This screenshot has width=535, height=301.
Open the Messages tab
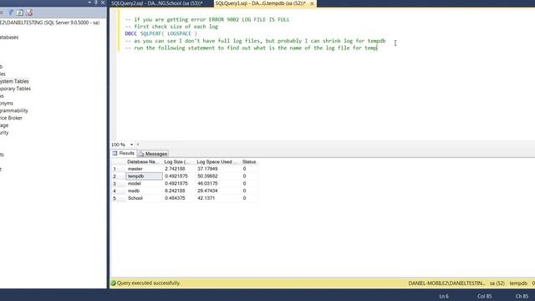pyautogui.click(x=153, y=154)
